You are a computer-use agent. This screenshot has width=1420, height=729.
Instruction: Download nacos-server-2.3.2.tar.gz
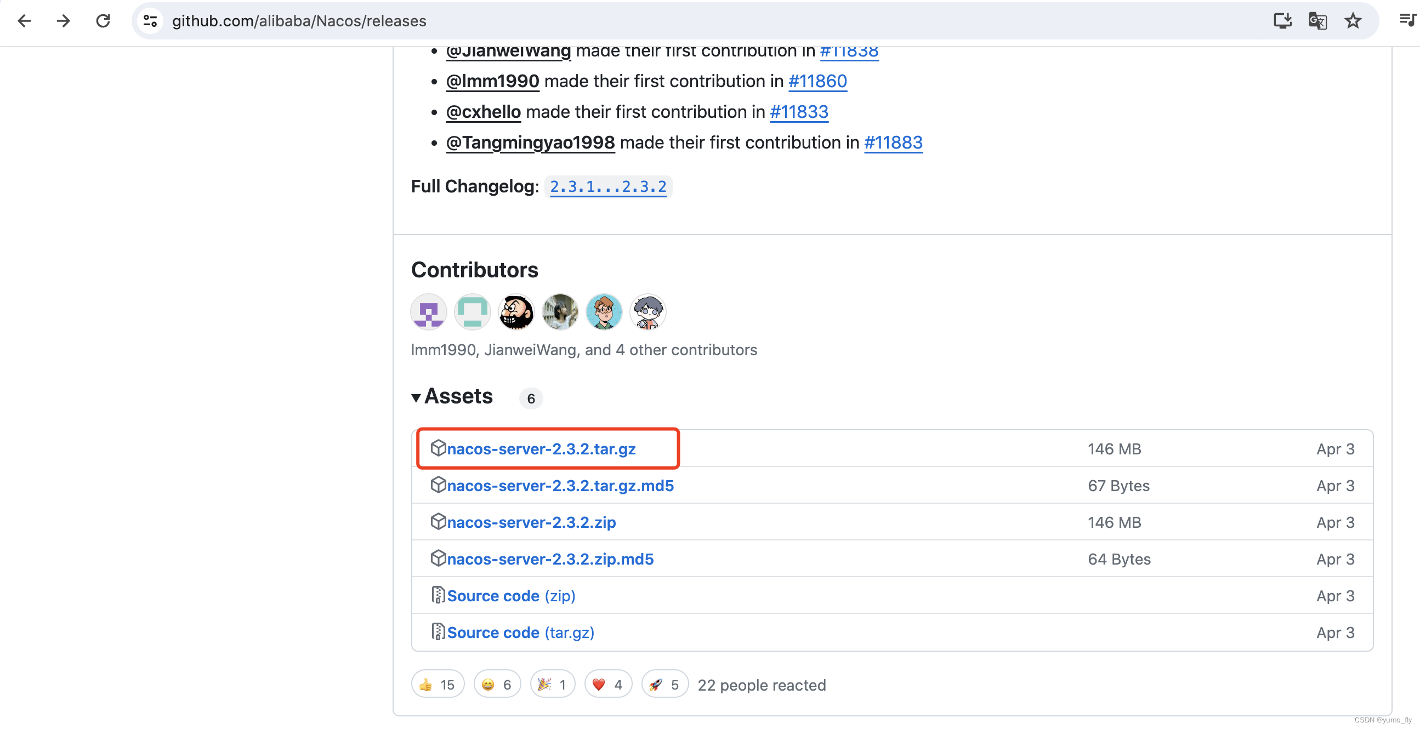tap(541, 449)
